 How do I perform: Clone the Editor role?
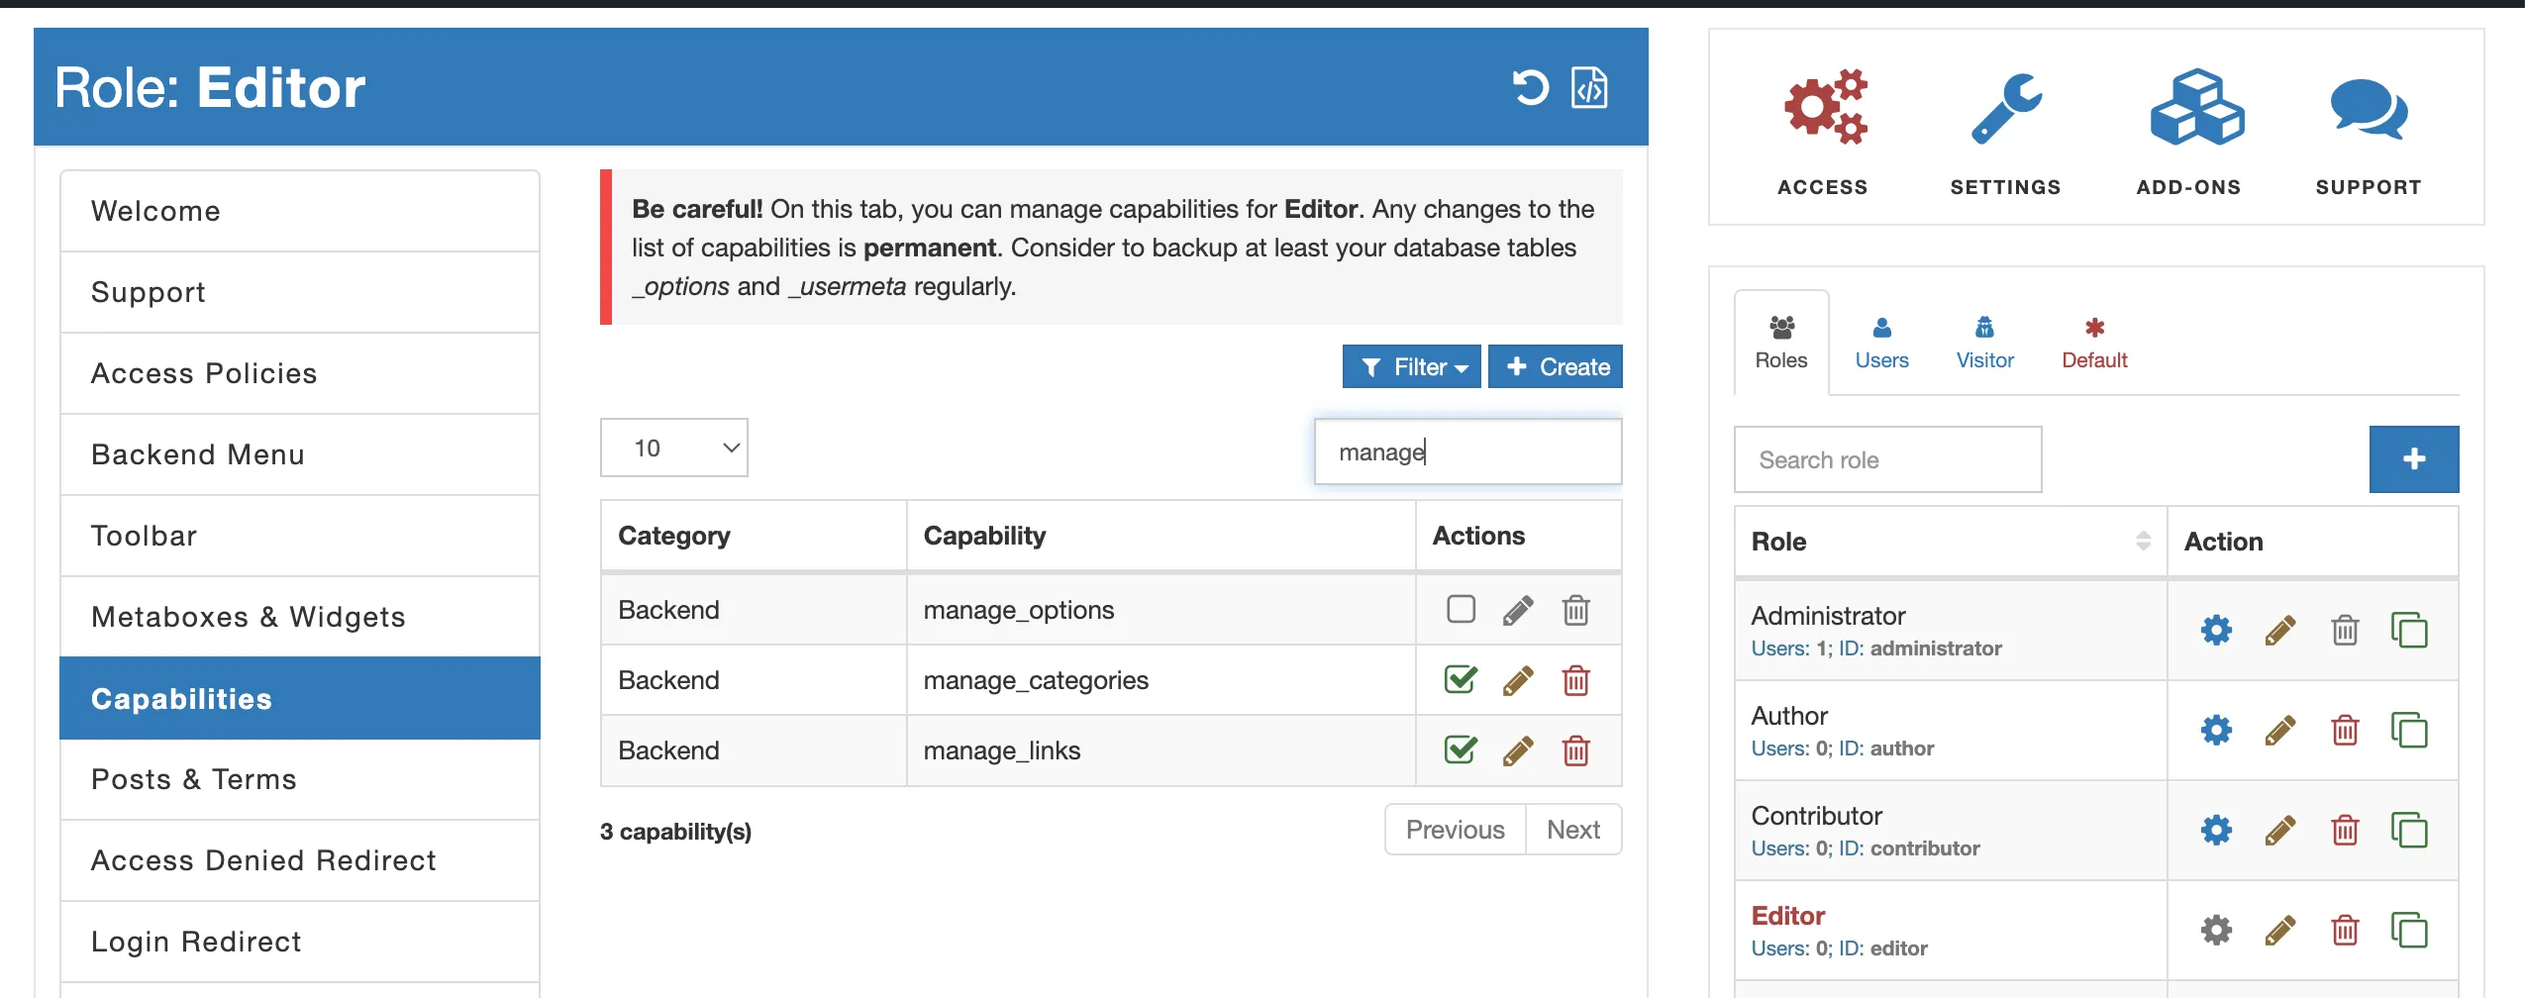(2409, 930)
